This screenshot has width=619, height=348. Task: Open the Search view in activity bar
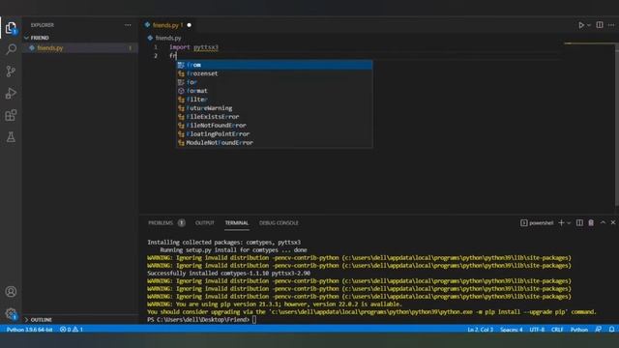point(11,49)
